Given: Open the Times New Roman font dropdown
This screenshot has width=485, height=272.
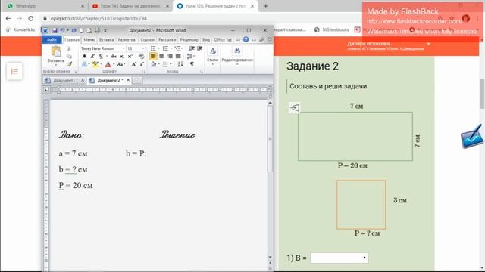Looking at the screenshot, I should pos(124,48).
